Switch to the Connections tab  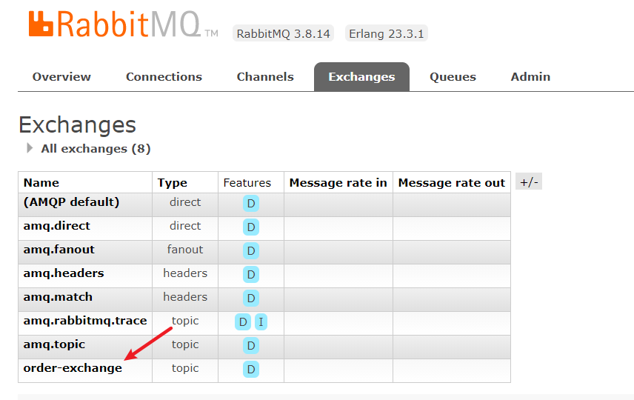click(x=164, y=77)
